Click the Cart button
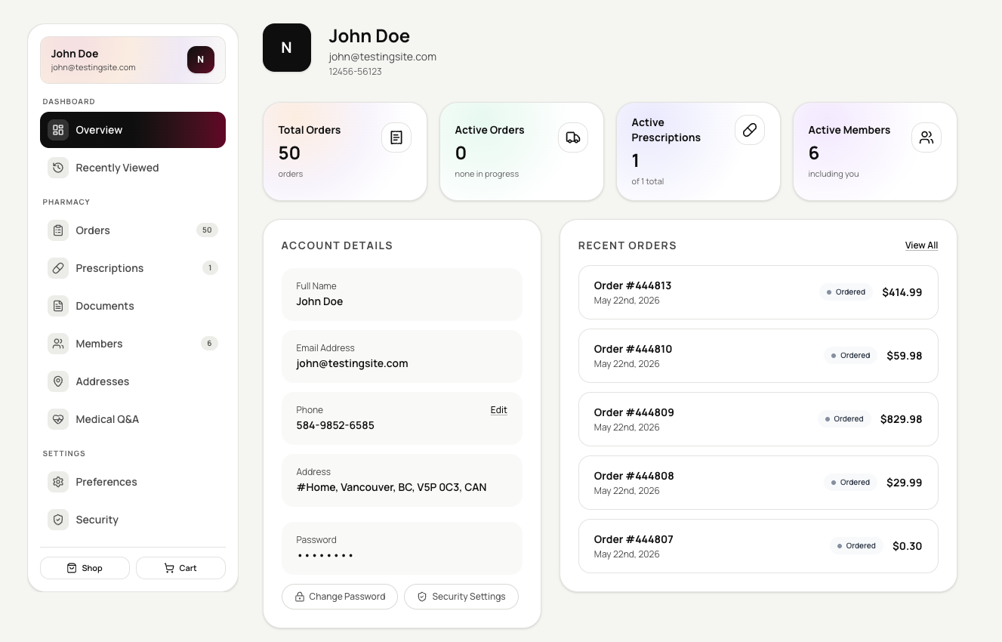The image size is (1002, 642). [180, 568]
